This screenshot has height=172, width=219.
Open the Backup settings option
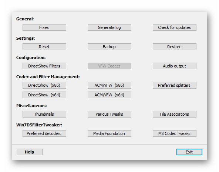tap(109, 47)
